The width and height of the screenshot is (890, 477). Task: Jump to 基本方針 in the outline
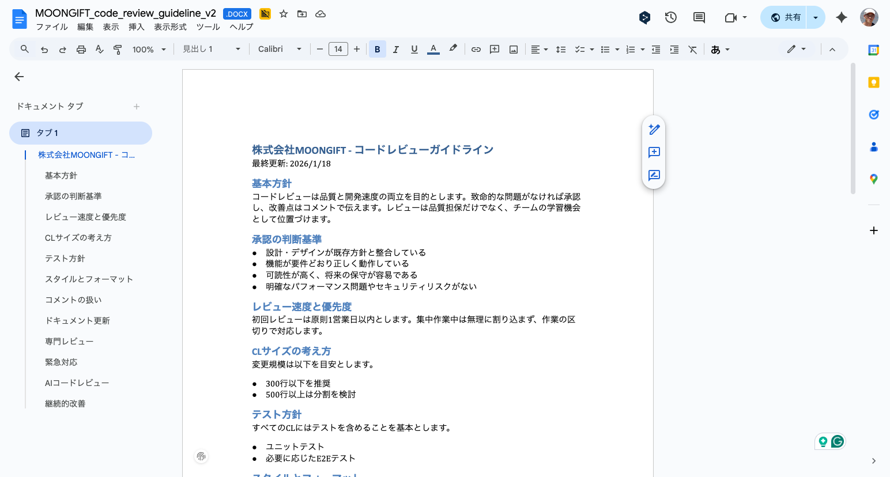[x=61, y=176]
